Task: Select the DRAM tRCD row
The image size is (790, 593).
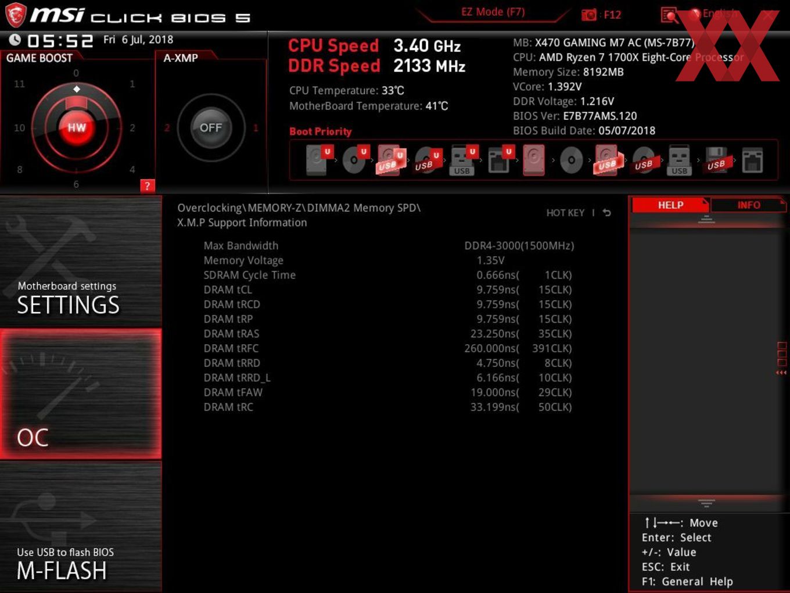Action: tap(389, 304)
